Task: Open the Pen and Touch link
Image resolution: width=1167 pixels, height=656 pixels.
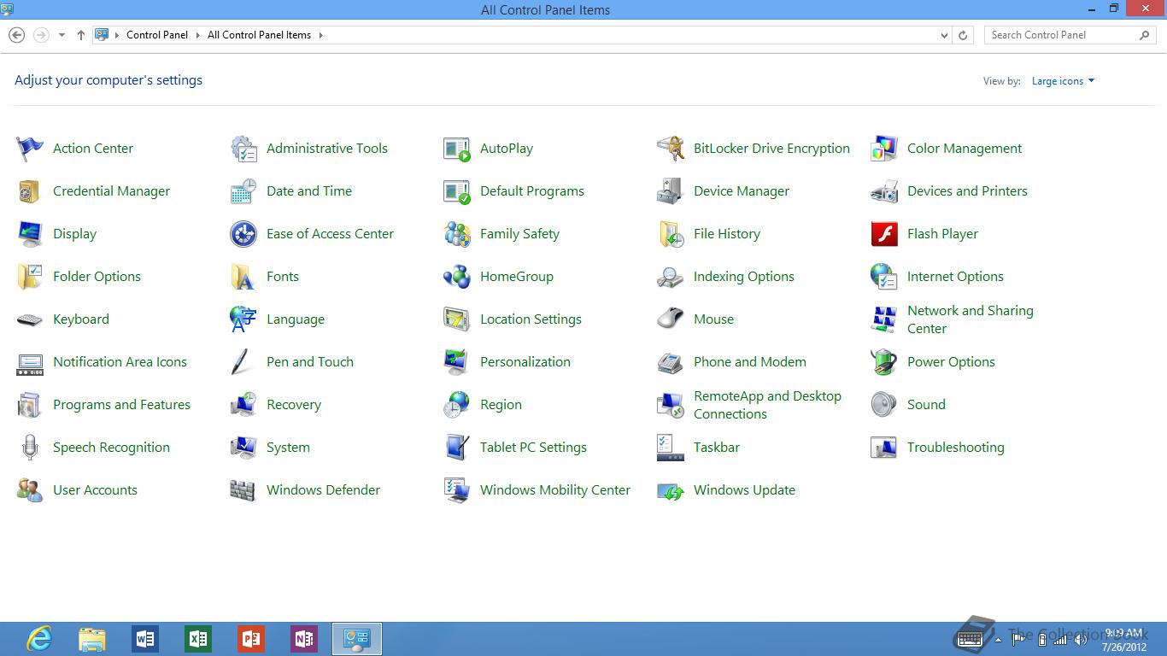Action: (x=310, y=362)
